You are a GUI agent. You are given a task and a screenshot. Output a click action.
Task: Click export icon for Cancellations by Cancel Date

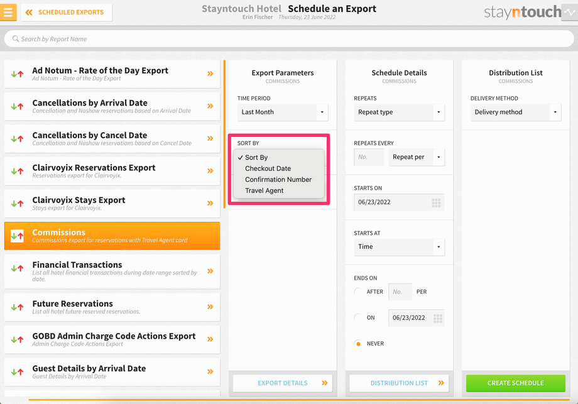[17, 139]
